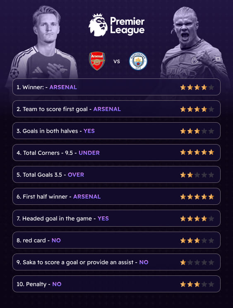
Task: Click the Arsenal club crest
Action: pyautogui.click(x=97, y=61)
